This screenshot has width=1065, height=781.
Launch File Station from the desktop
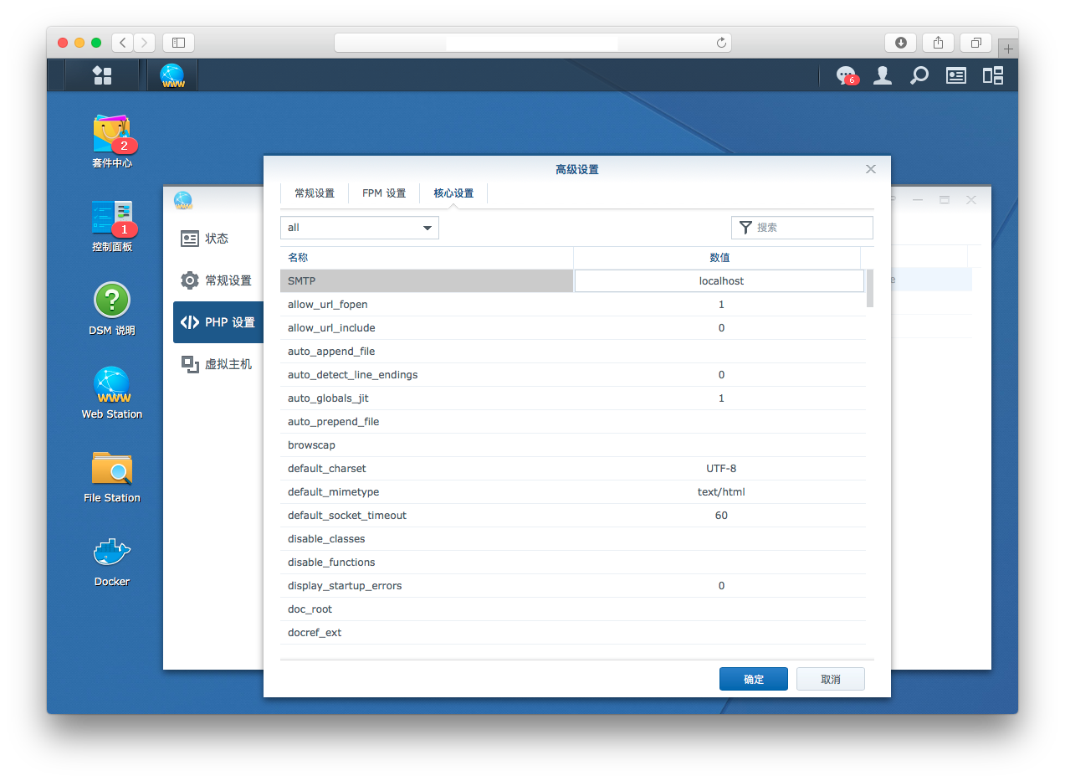112,475
